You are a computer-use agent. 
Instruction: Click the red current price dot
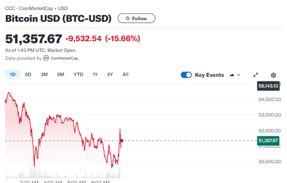(122, 140)
